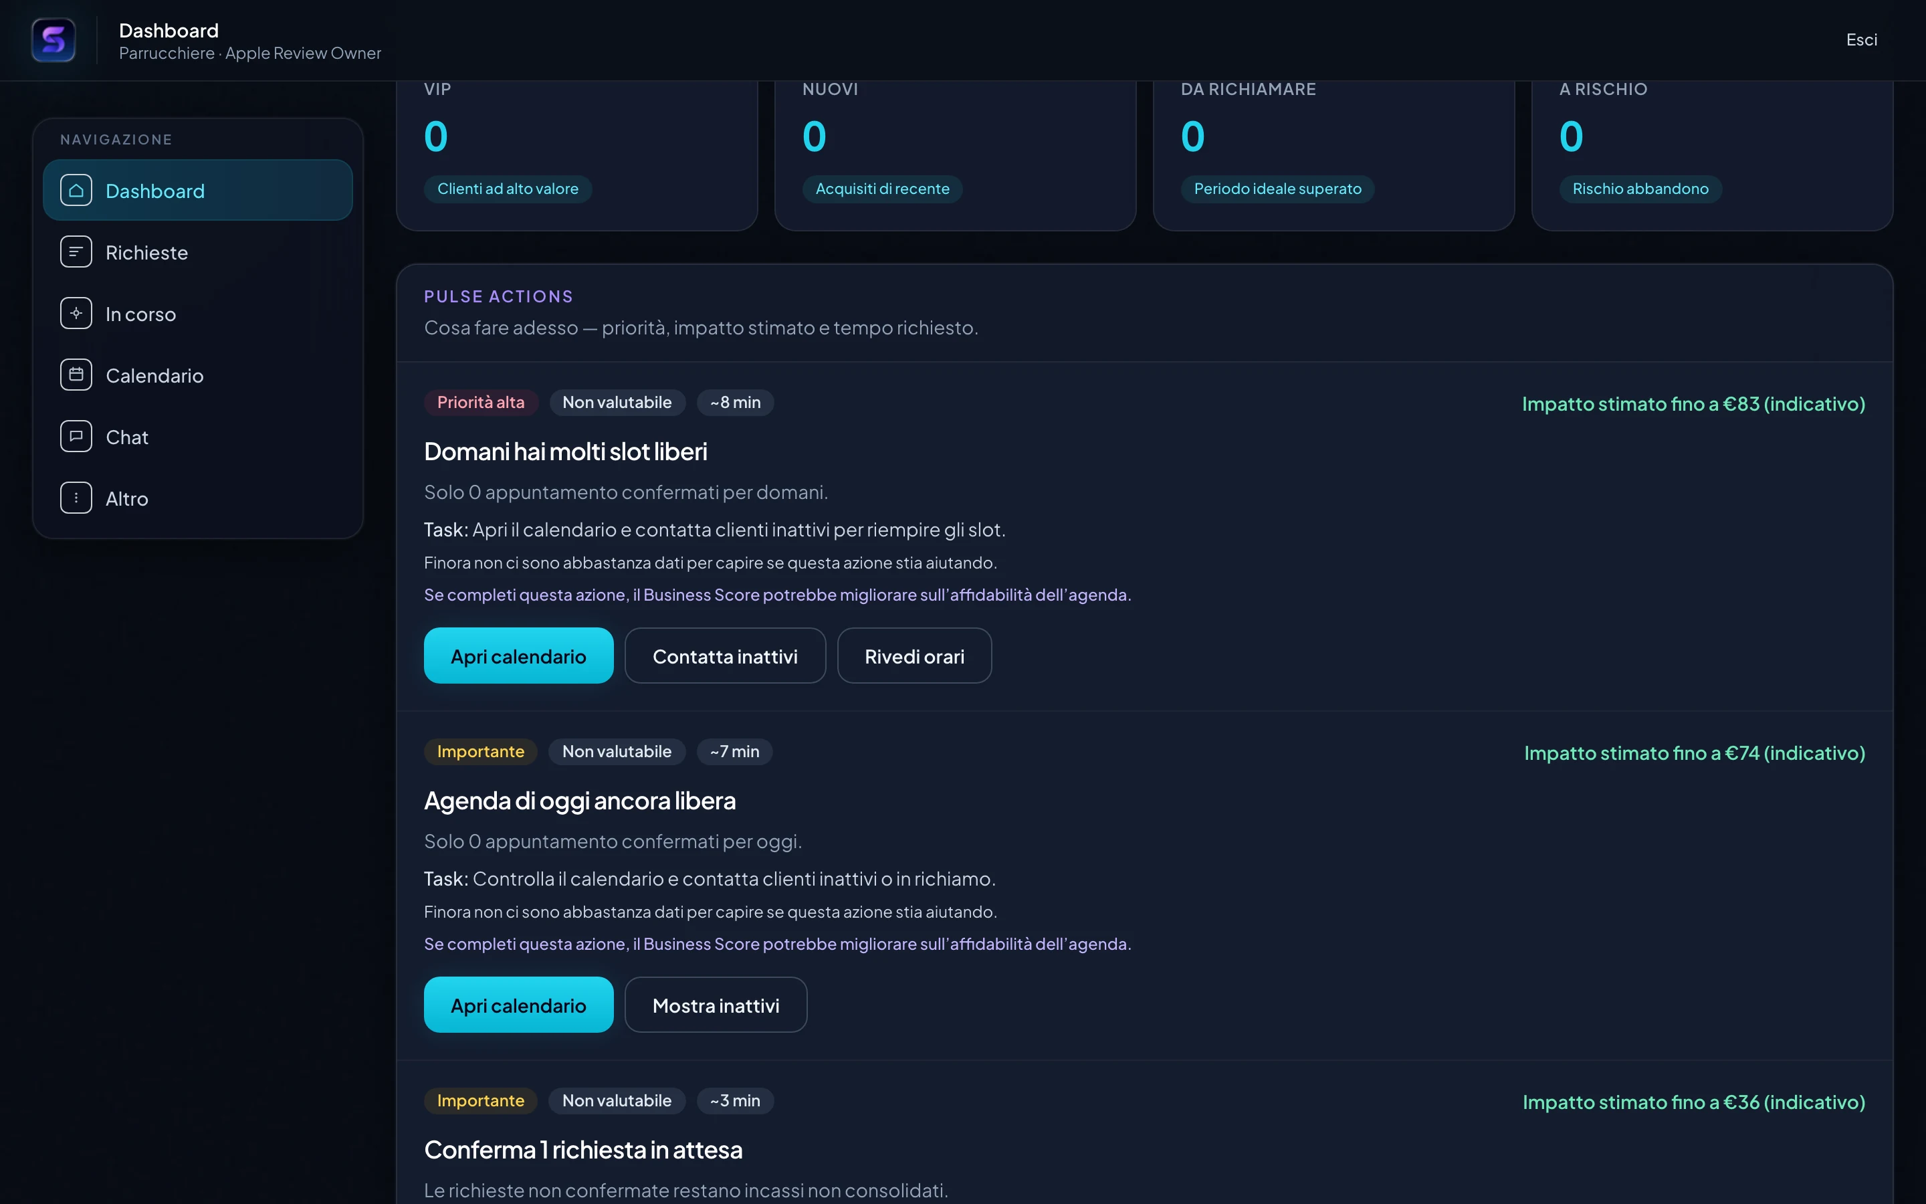Click the Rischio abbandono chip
This screenshot has height=1204, width=1926.
click(1640, 189)
